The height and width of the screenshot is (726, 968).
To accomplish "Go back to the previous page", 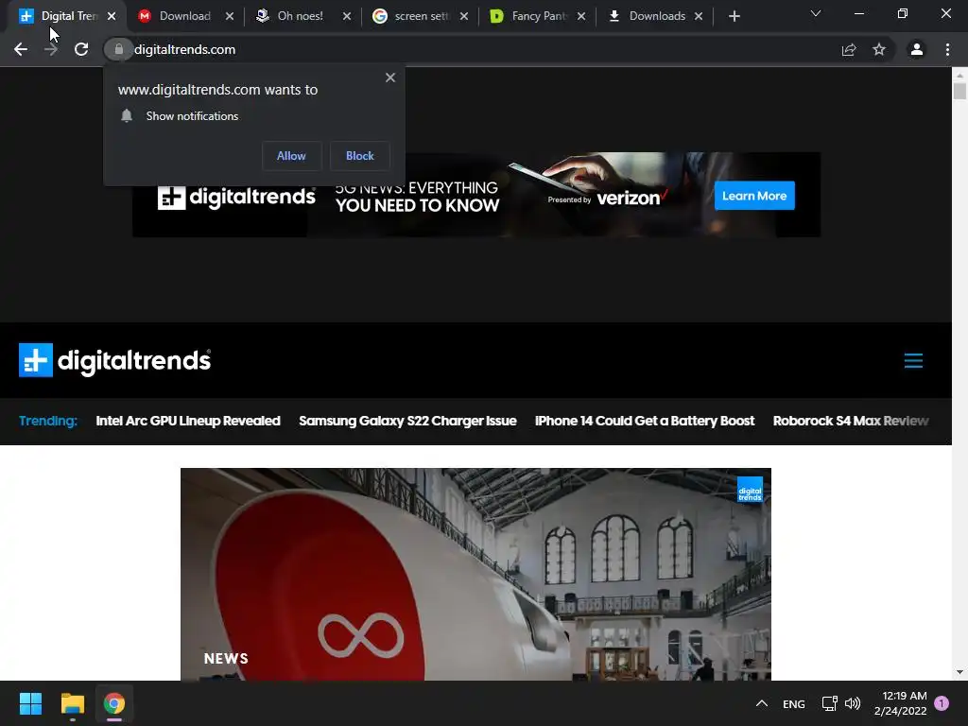I will tap(21, 49).
